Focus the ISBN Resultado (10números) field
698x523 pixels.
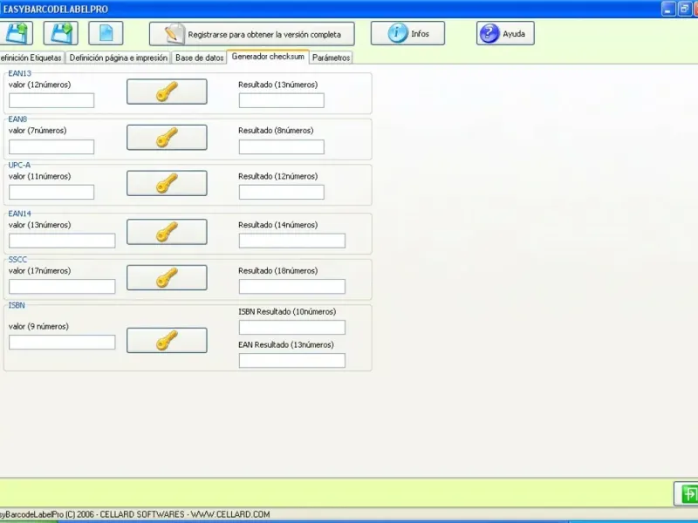click(x=292, y=328)
